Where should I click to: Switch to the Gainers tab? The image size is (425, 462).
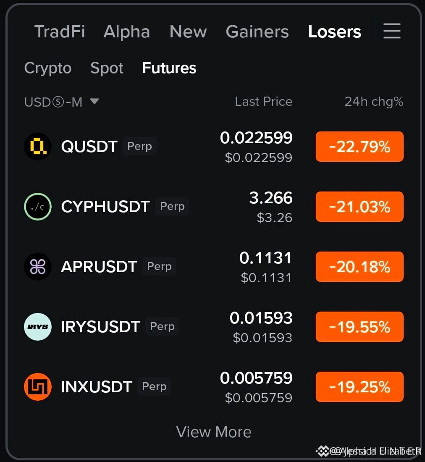coord(257,31)
